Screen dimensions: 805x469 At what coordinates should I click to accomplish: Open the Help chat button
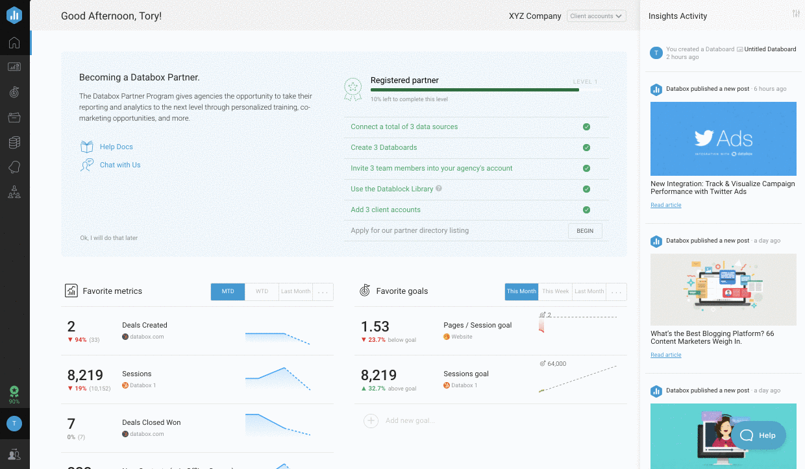click(758, 435)
